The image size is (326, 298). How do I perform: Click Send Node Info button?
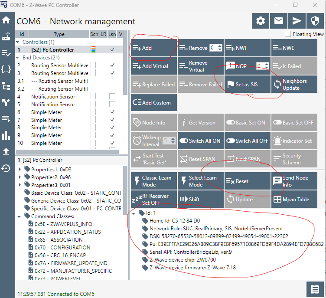tap(294, 181)
